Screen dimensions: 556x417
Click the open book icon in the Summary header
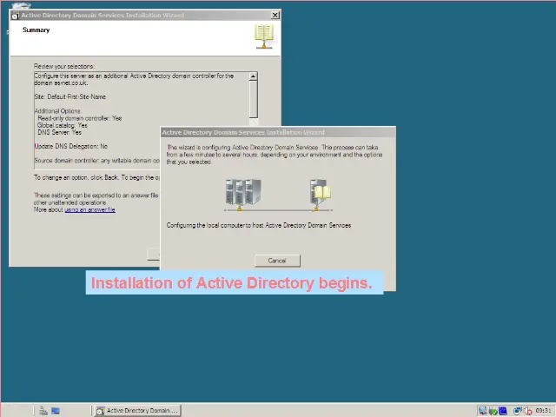pyautogui.click(x=264, y=36)
